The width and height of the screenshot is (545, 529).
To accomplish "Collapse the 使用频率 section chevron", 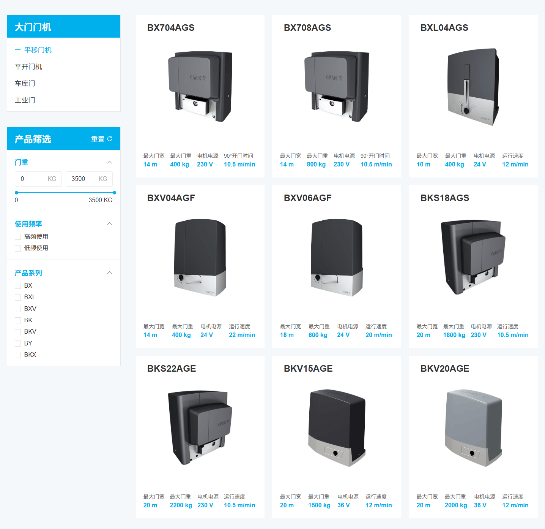I will (109, 224).
